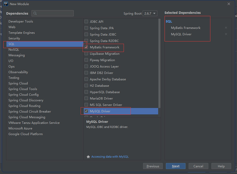Viewport: 237px width, 174px height.
Task: Open the Spring Boot version dropdown
Action: click(x=150, y=14)
